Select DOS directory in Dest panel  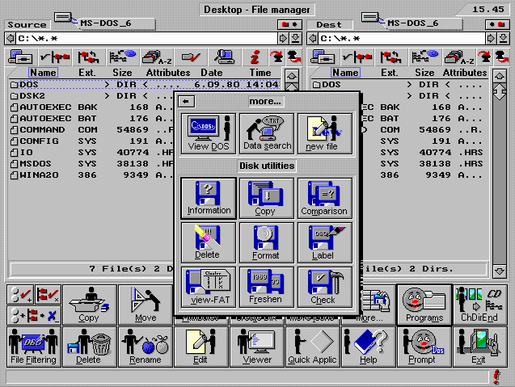tap(399, 85)
